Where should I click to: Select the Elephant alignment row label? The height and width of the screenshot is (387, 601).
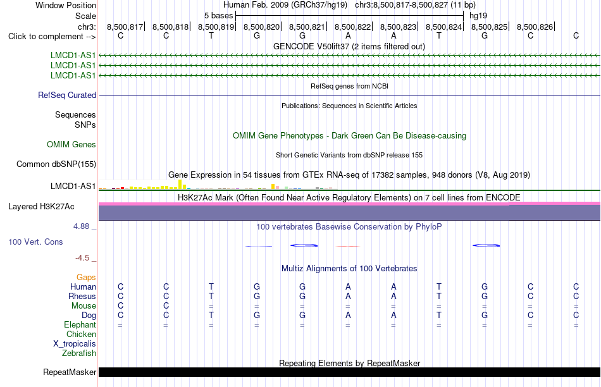point(80,325)
